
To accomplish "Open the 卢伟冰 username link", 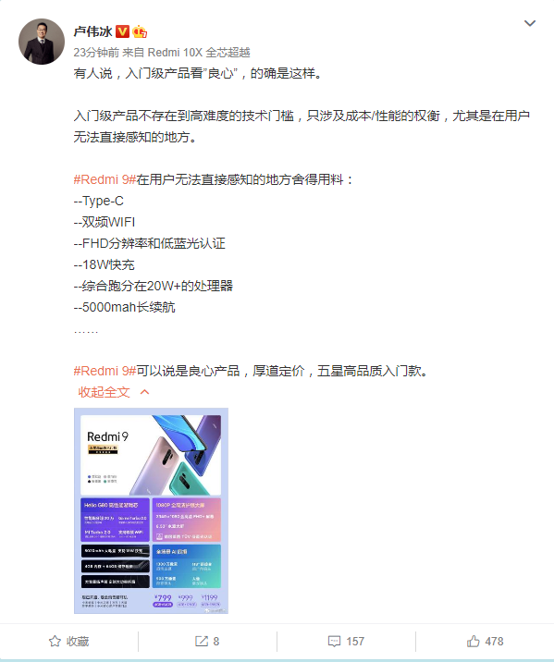I will [92, 31].
